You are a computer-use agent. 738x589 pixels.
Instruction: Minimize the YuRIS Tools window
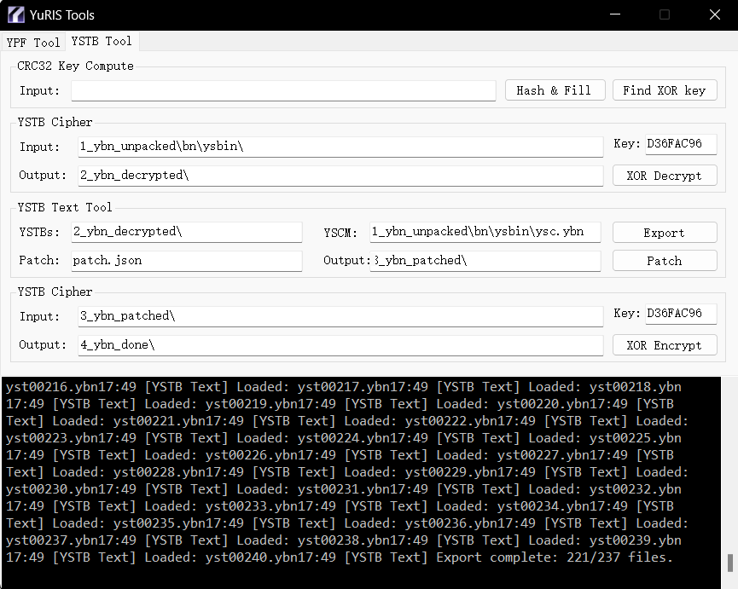pyautogui.click(x=614, y=14)
